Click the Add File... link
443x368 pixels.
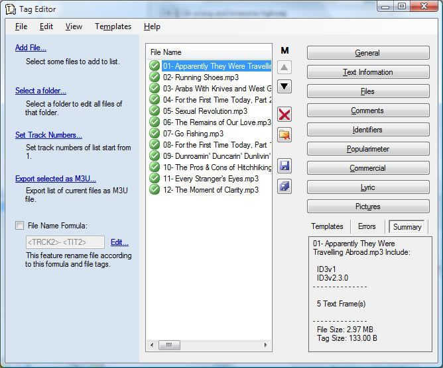(x=31, y=48)
